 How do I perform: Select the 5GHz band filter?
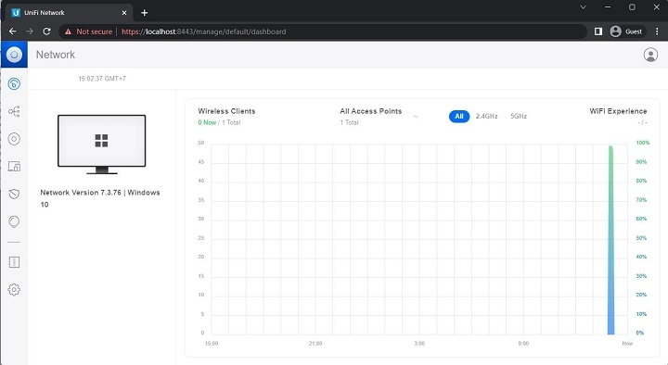[519, 116]
